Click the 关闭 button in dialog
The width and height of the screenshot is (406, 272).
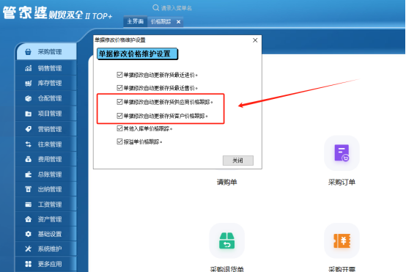tap(238, 161)
